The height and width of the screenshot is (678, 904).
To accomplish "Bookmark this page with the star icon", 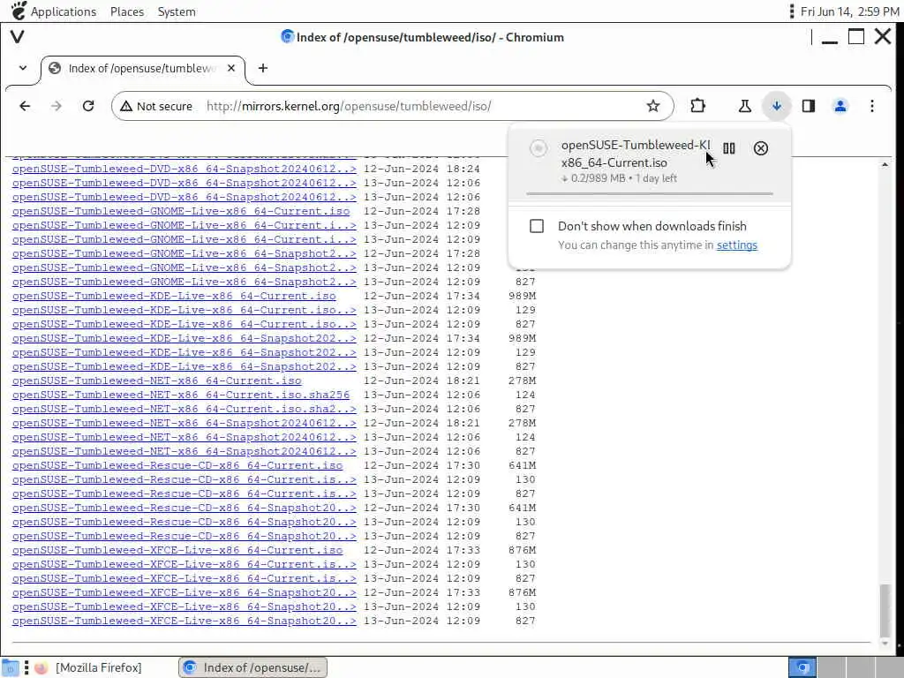I will [652, 106].
